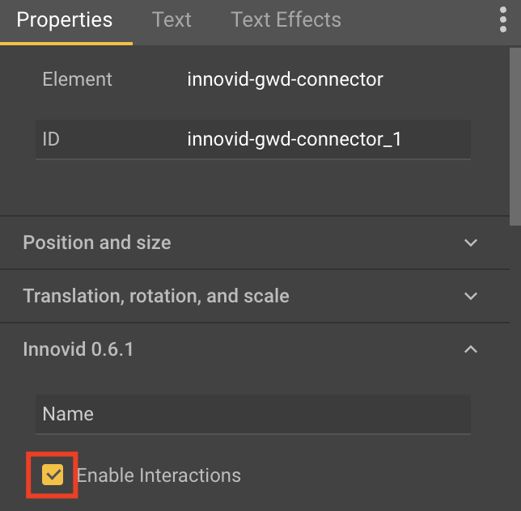Click the "Name" placeholder under Innovid
The image size is (521, 511).
68,414
